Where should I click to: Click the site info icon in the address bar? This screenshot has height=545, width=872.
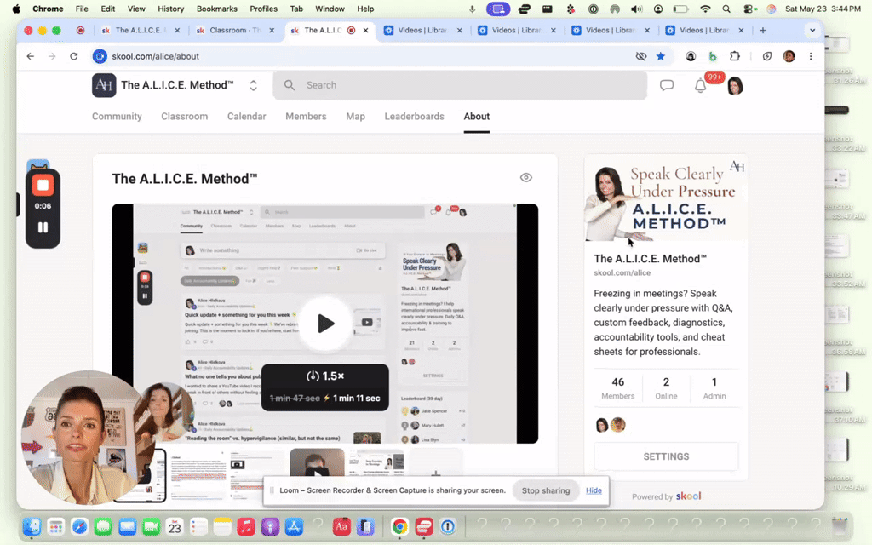tap(100, 56)
